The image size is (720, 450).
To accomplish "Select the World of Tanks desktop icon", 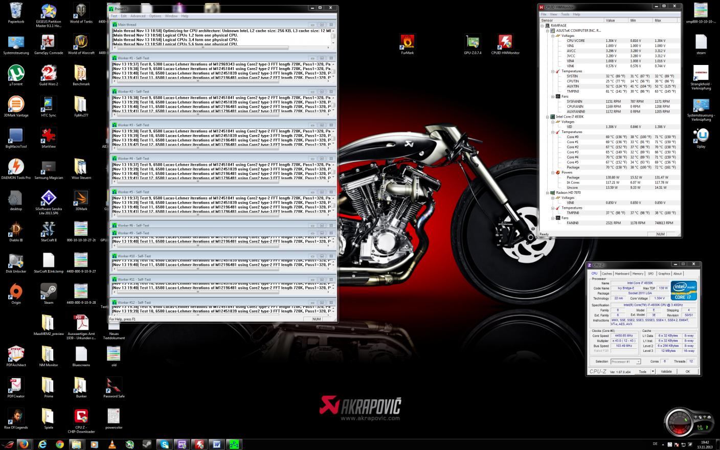I will coord(81,13).
